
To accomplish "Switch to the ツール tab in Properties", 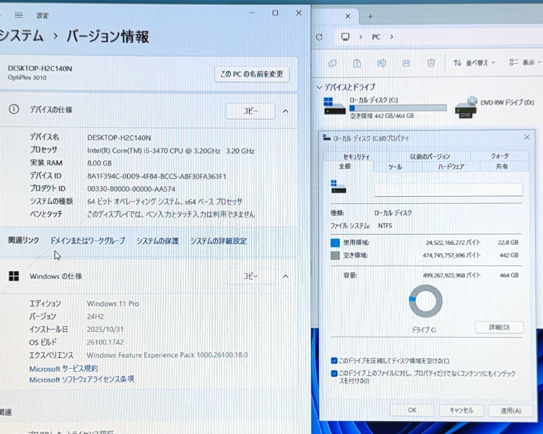I will click(x=395, y=167).
